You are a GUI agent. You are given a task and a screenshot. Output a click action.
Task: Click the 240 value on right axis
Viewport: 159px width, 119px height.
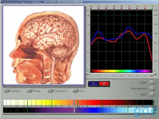pyautogui.click(x=156, y=15)
